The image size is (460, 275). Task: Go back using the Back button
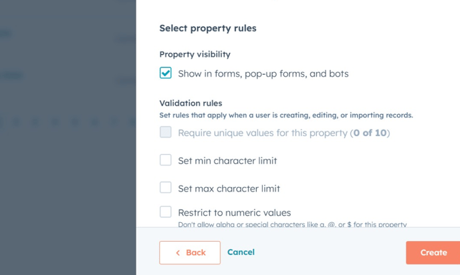190,253
